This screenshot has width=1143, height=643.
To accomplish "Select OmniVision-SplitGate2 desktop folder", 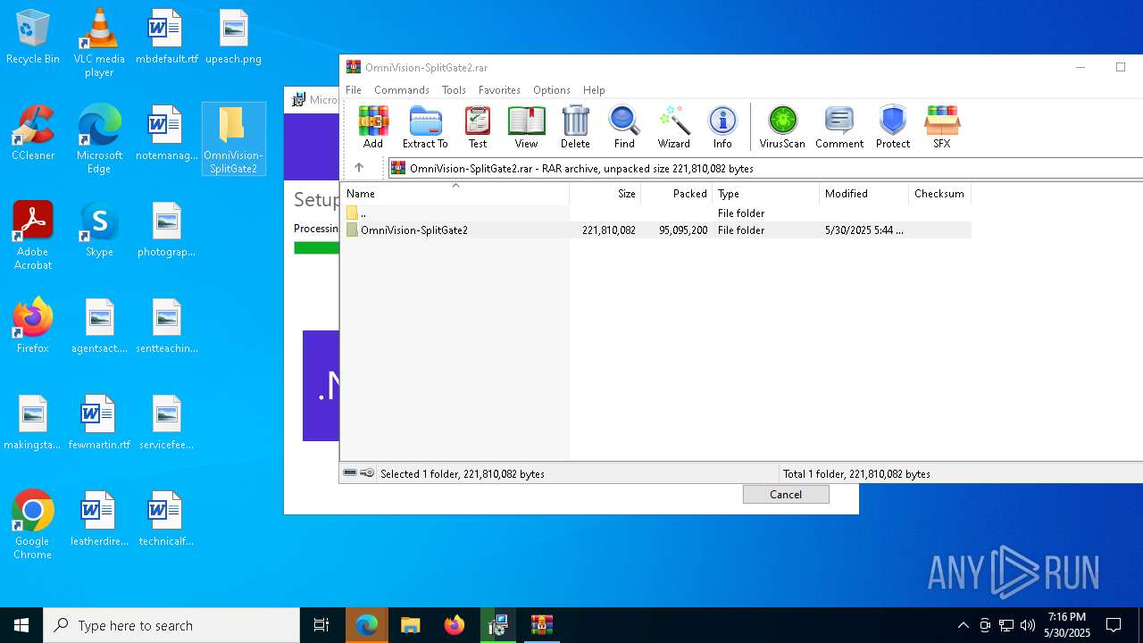I will coord(233,139).
